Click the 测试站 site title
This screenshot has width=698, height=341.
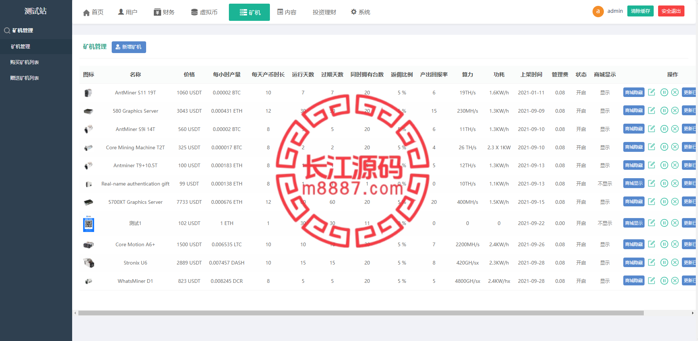click(x=36, y=11)
